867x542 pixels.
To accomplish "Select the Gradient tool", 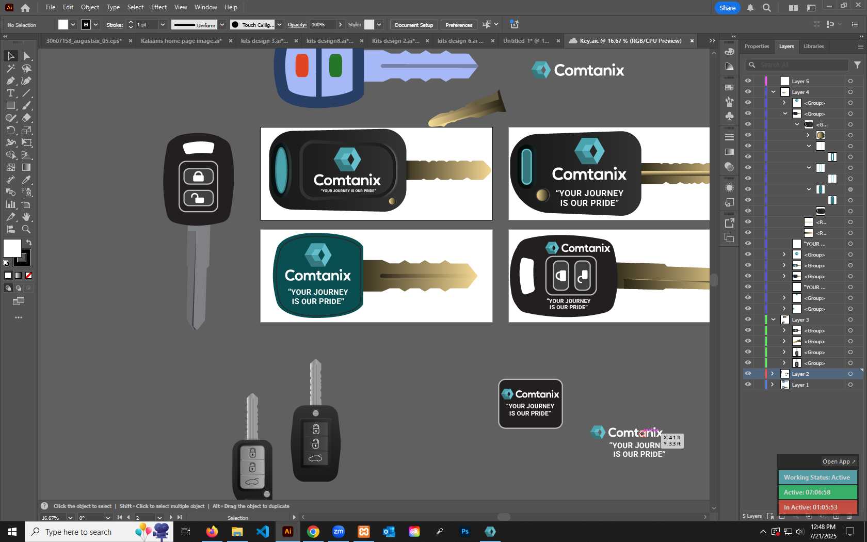I will (27, 167).
